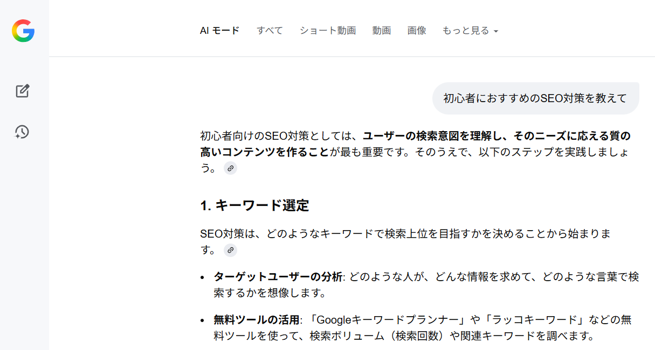Select the AI モード tab
The height and width of the screenshot is (350, 655).
point(219,31)
